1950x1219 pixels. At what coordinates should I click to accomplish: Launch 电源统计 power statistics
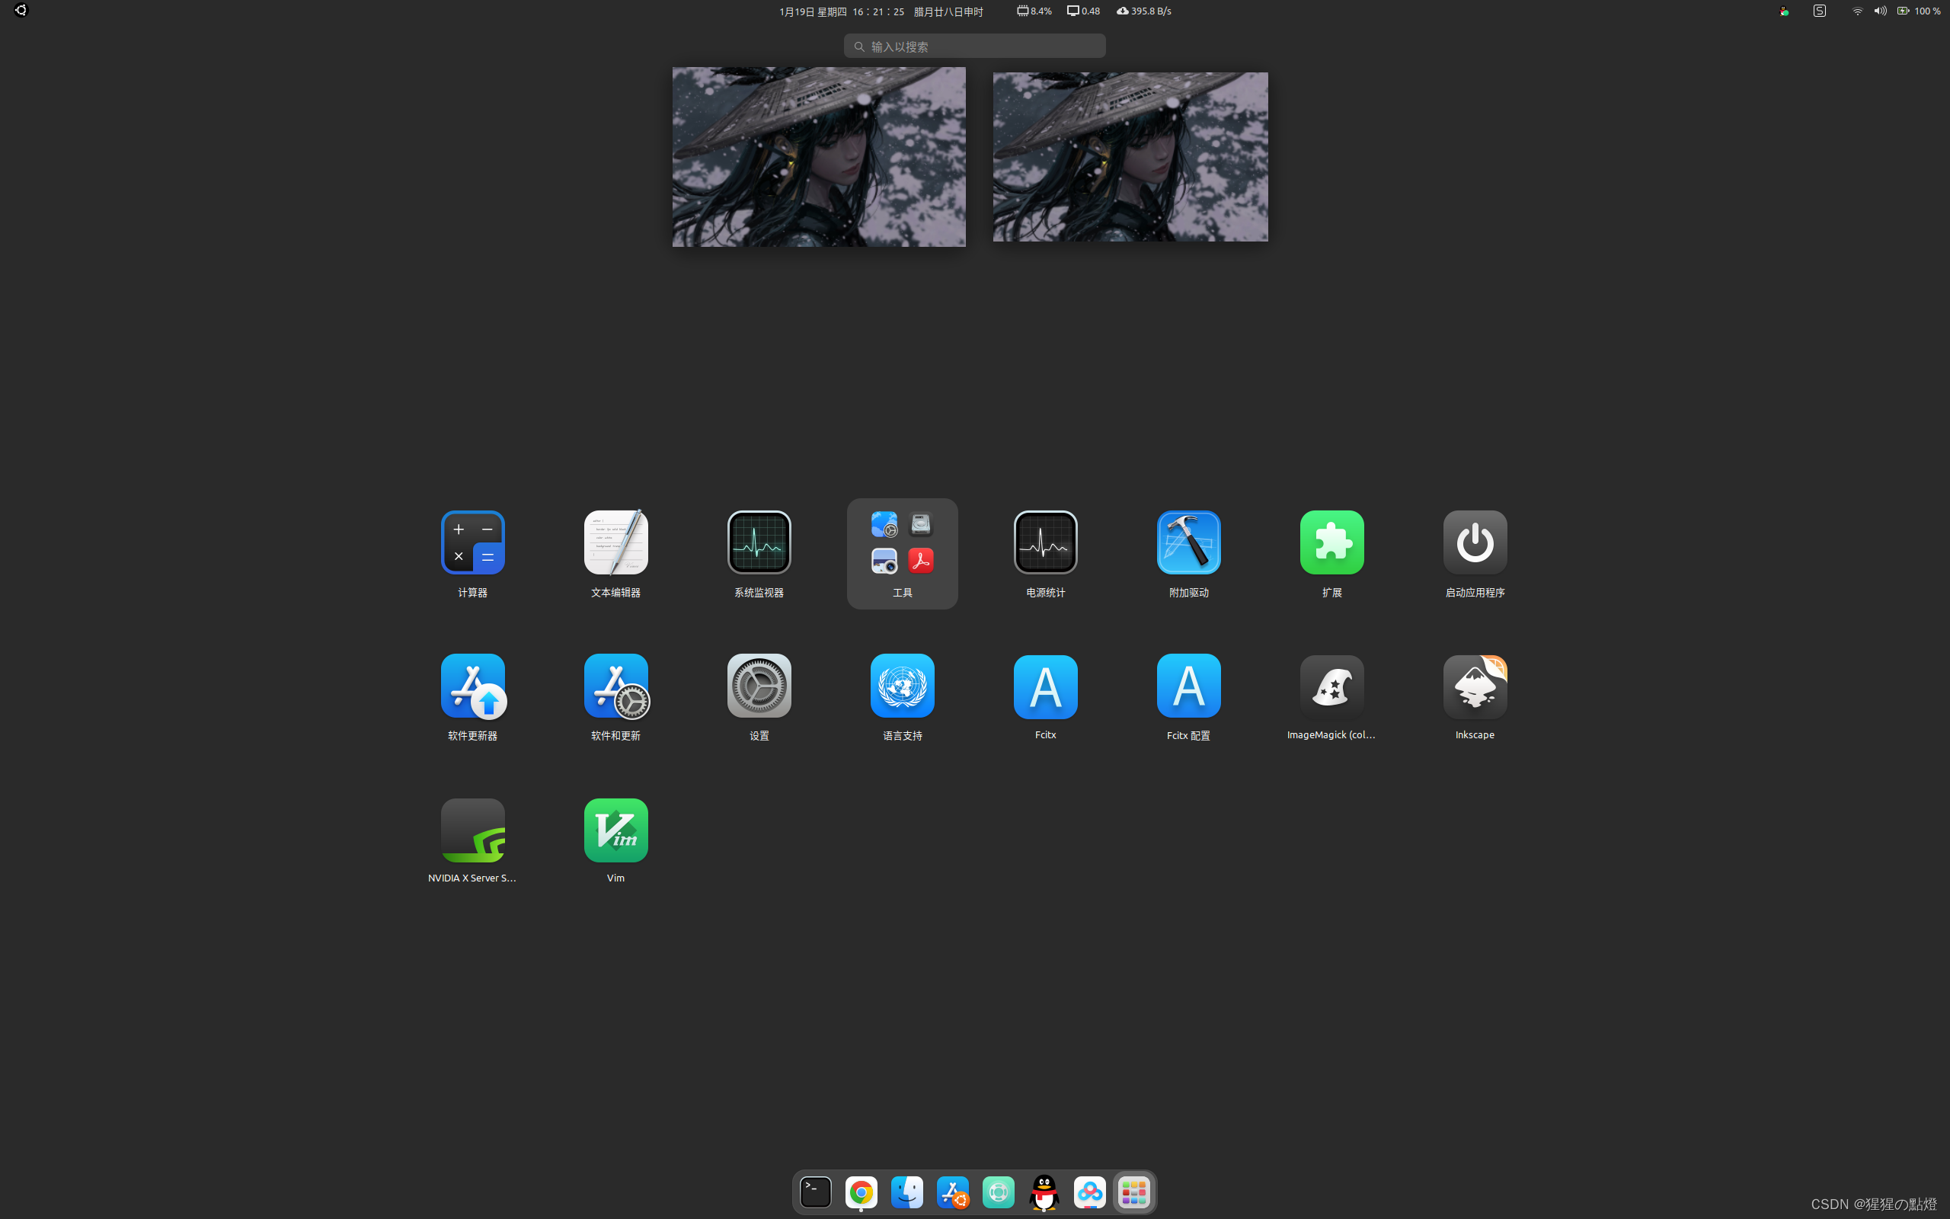1045,553
